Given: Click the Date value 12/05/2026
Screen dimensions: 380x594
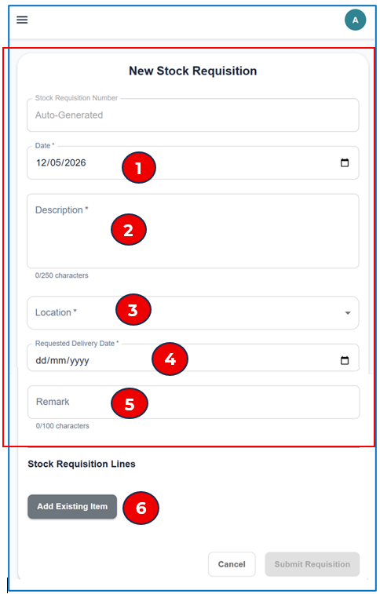Looking at the screenshot, I should tap(61, 163).
